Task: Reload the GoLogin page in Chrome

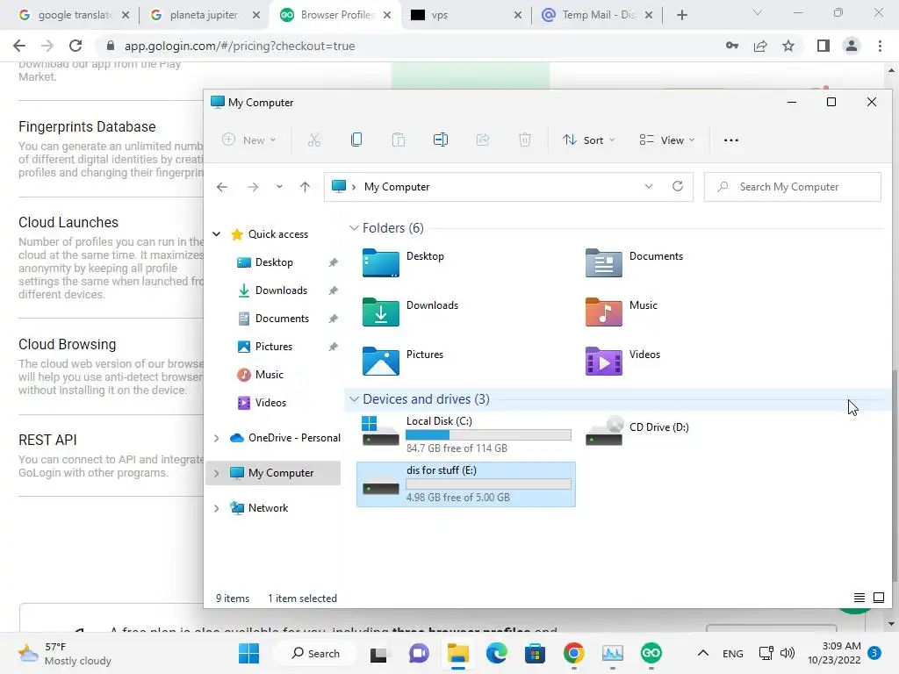Action: click(x=76, y=46)
